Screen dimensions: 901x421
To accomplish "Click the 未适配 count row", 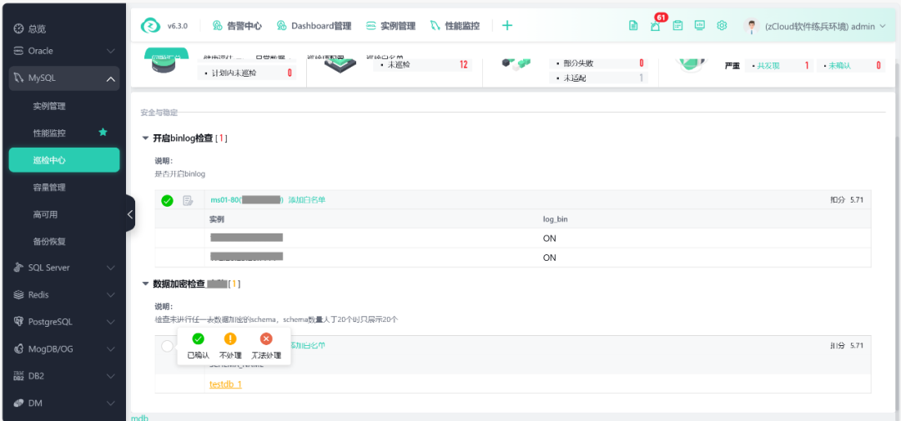I will 599,78.
